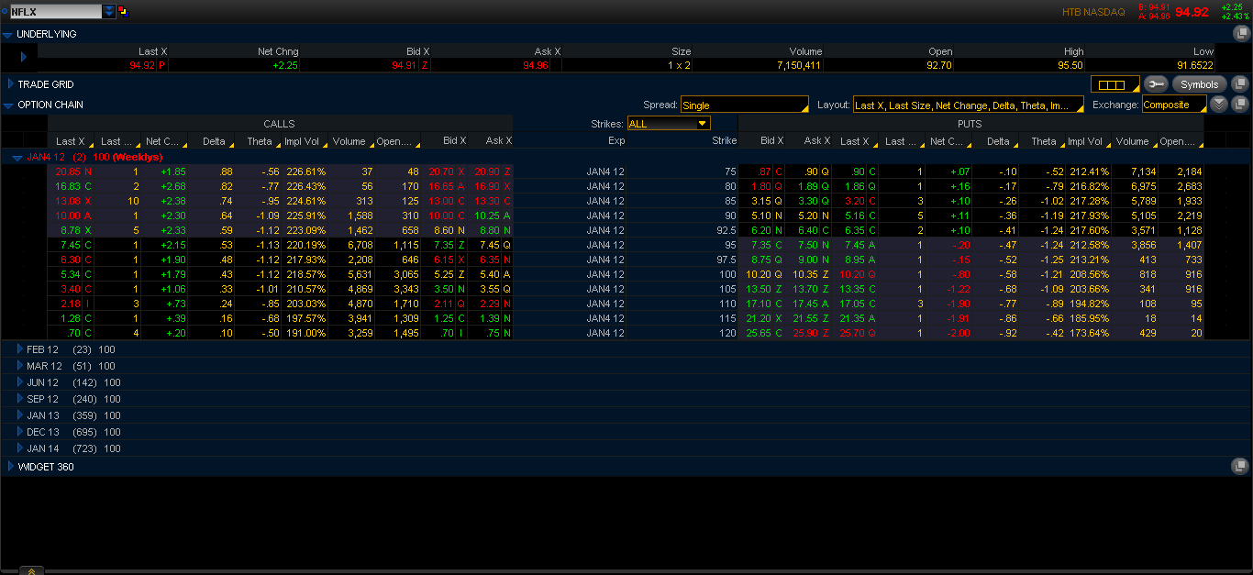Screen dimensions: 1253x575
Task: Expand the FEB 12 expiration row
Action: tap(20, 349)
